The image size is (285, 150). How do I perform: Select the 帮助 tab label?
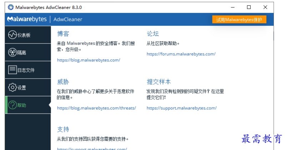pos(22,105)
